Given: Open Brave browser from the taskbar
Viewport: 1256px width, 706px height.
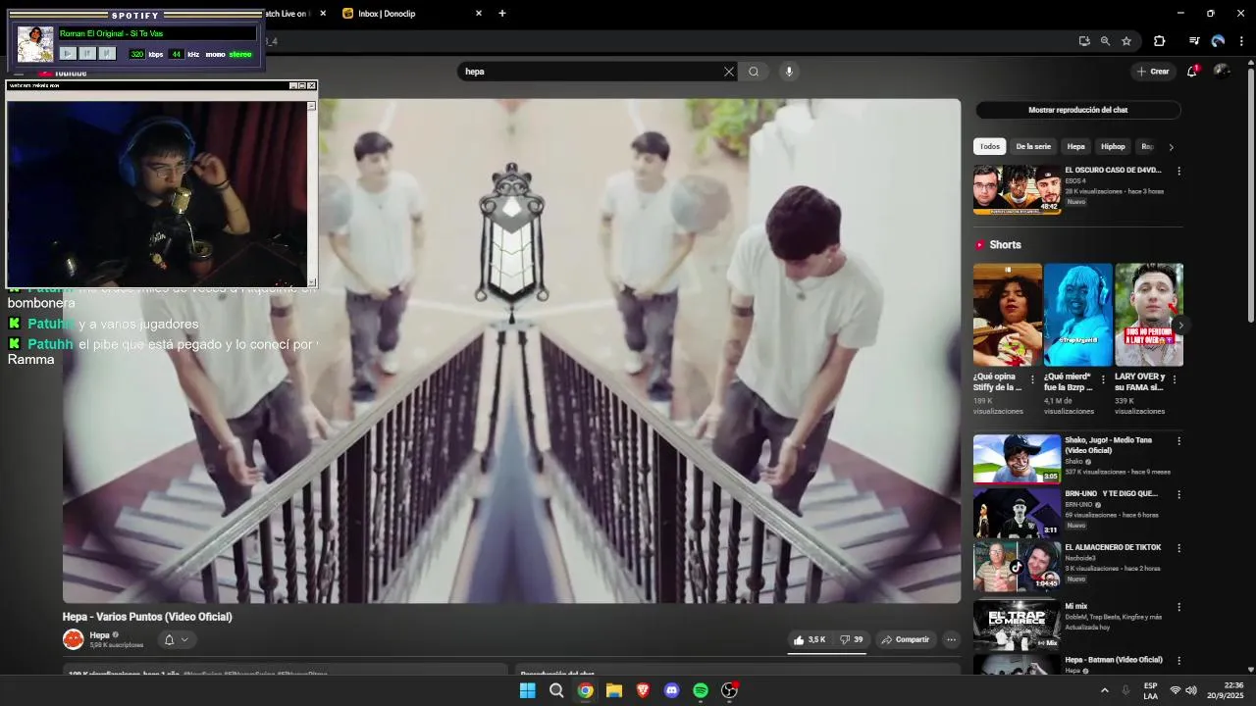Looking at the screenshot, I should 643,690.
